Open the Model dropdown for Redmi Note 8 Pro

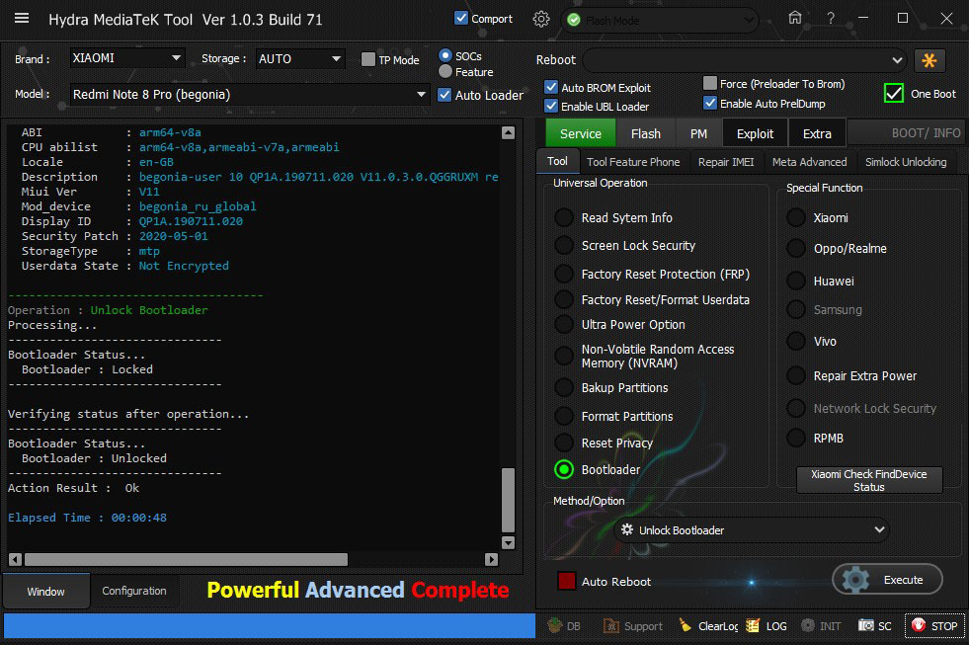point(249,95)
